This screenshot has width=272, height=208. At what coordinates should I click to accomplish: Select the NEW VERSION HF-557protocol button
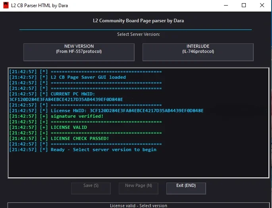(x=79, y=52)
